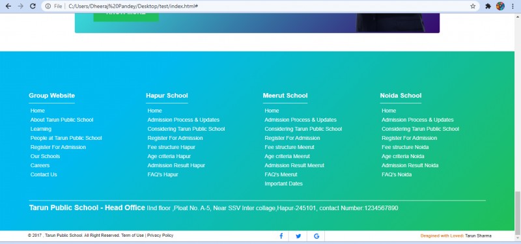Image resolution: width=521 pixels, height=244 pixels.
Task: Click Term of Use link
Action: pyautogui.click(x=133, y=236)
